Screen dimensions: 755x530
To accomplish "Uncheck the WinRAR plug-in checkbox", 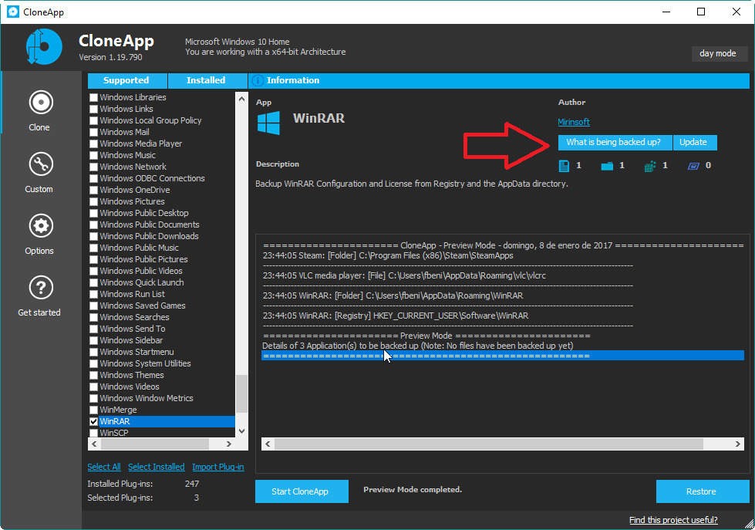I will point(93,421).
